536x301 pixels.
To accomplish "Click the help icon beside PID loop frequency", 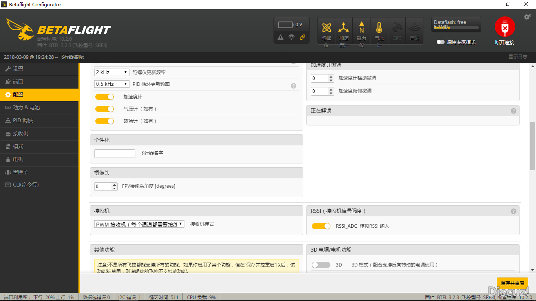I will [x=294, y=86].
